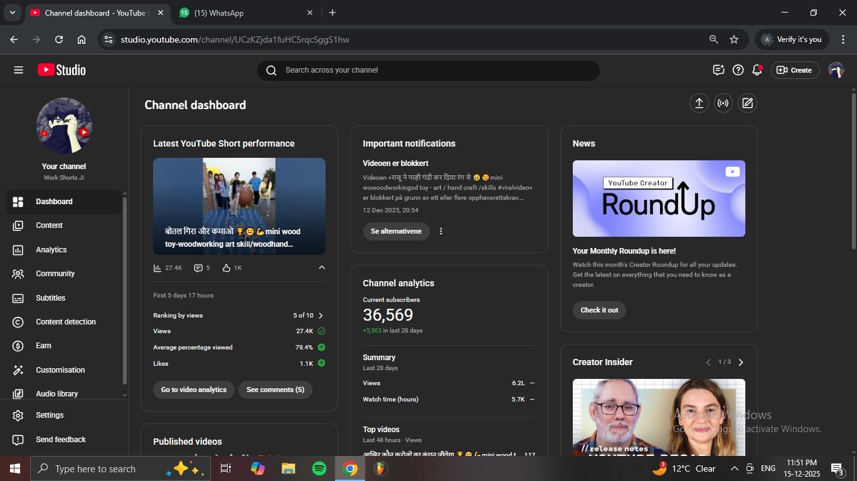The image size is (857, 481).
Task: Click the upload videos arrow icon
Action: (x=699, y=104)
